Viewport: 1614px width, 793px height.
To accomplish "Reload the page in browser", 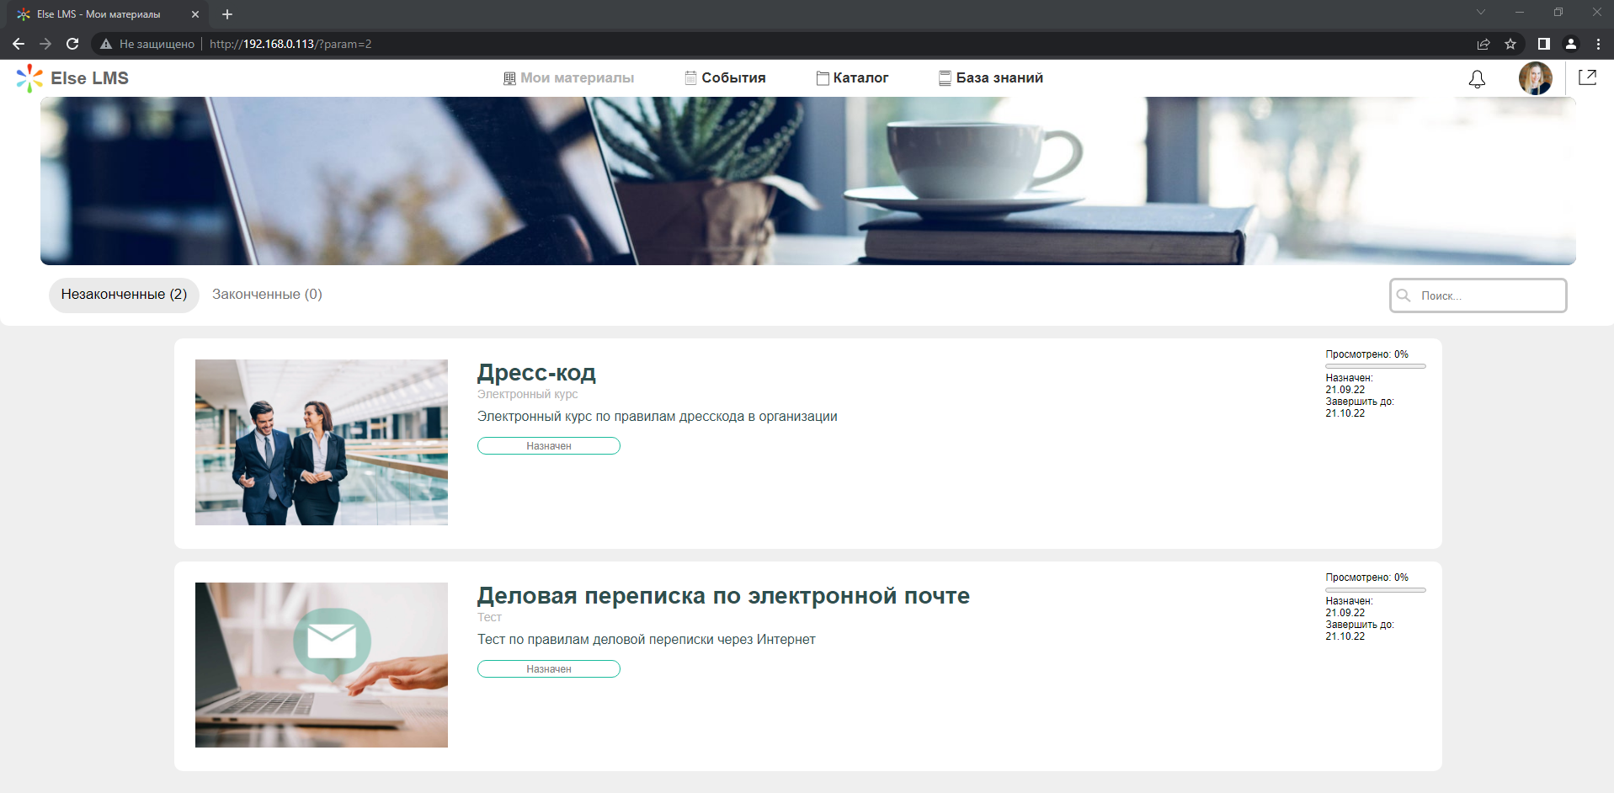I will 72,44.
